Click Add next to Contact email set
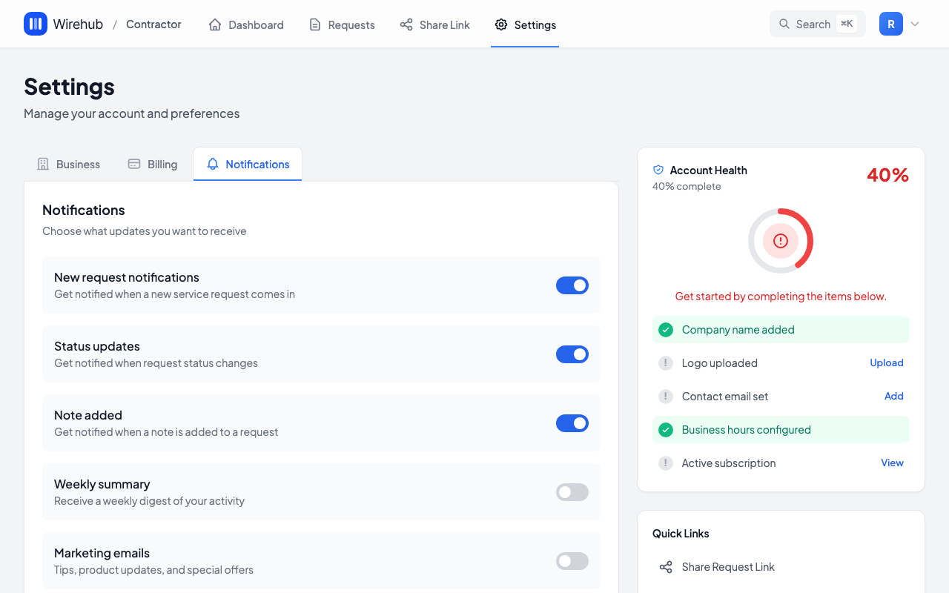The image size is (949, 593). tap(893, 396)
